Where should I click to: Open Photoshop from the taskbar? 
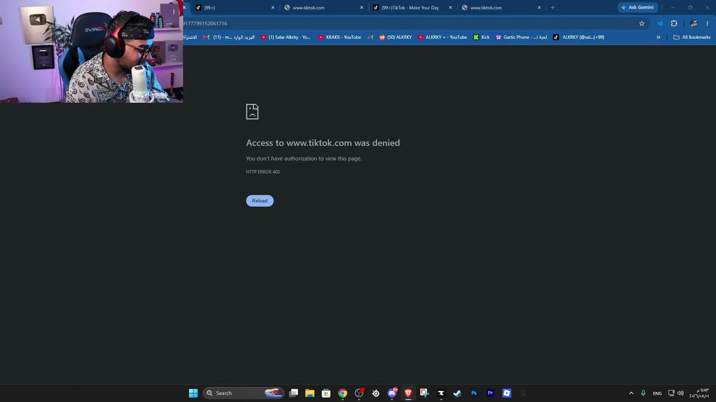[474, 393]
